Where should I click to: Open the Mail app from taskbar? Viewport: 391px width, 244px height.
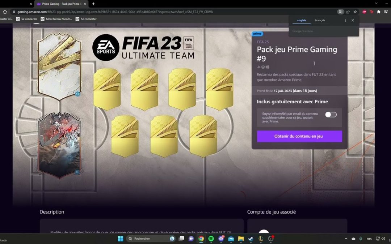coord(231,239)
